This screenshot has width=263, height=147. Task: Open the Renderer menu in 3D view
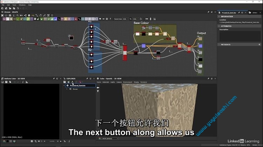[144, 82]
